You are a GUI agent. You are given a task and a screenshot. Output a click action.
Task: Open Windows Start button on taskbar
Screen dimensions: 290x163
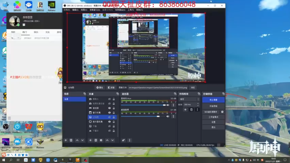[4, 160]
